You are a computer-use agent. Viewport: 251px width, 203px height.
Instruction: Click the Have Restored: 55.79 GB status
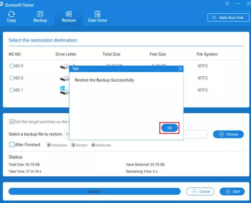click(x=145, y=164)
